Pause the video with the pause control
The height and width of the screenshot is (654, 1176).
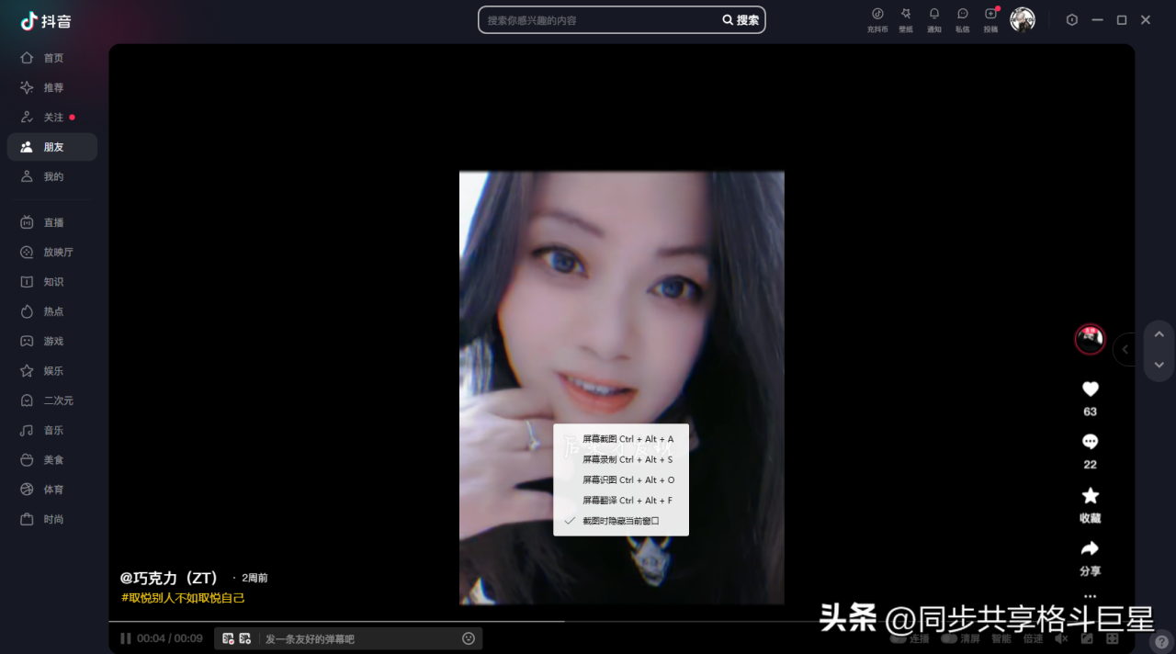pos(125,637)
